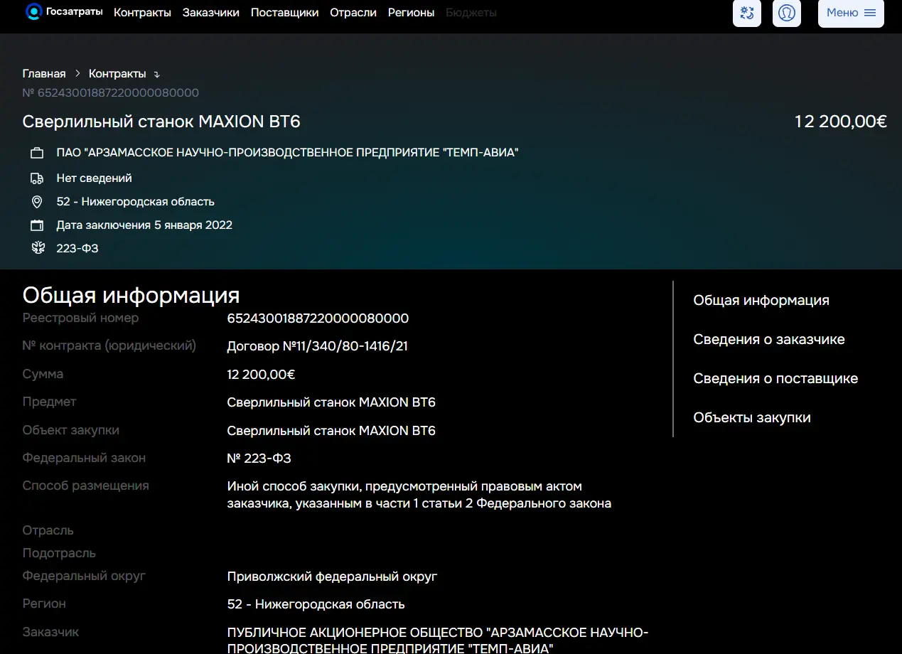
Task: Click the Сумма value 12 200,00€
Action: tap(261, 375)
